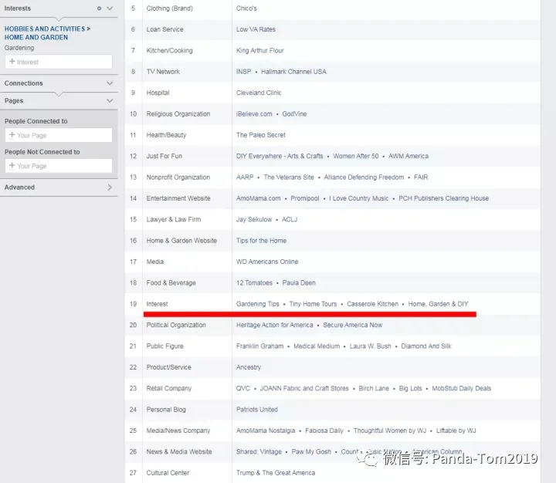
Task: Open the Gardening Tips page link
Action: [x=258, y=304]
